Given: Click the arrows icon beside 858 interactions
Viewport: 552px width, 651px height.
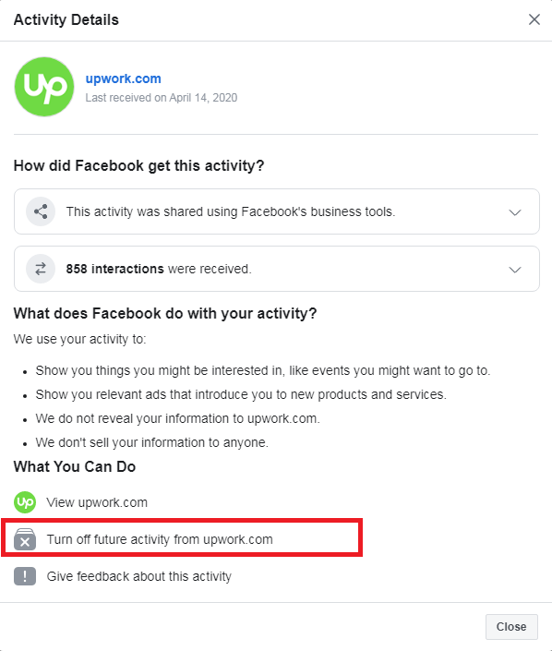Looking at the screenshot, I should pos(41,269).
